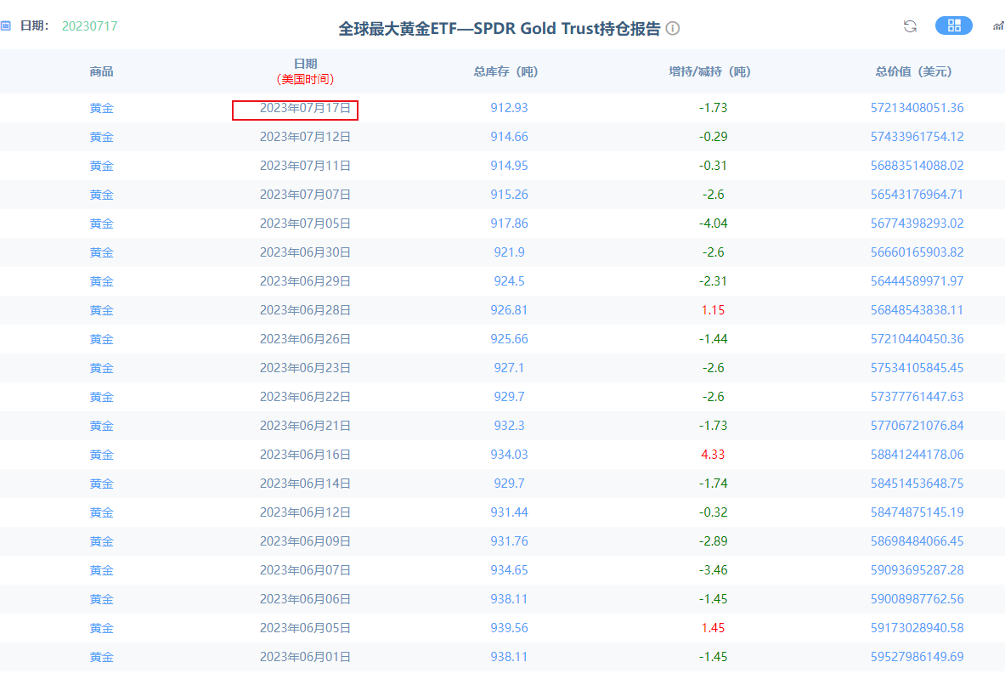The image size is (1005, 679).
Task: Click the info icon beside report title
Action: point(673,29)
